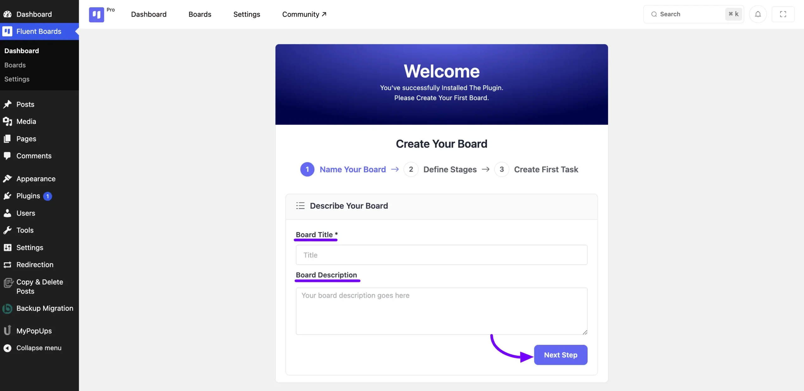The height and width of the screenshot is (391, 804).
Task: Click the Backup Migration icon in sidebar
Action: point(7,308)
